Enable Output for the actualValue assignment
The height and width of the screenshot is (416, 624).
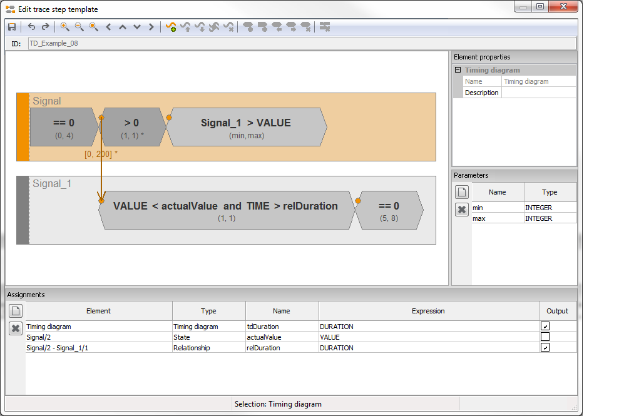click(545, 337)
